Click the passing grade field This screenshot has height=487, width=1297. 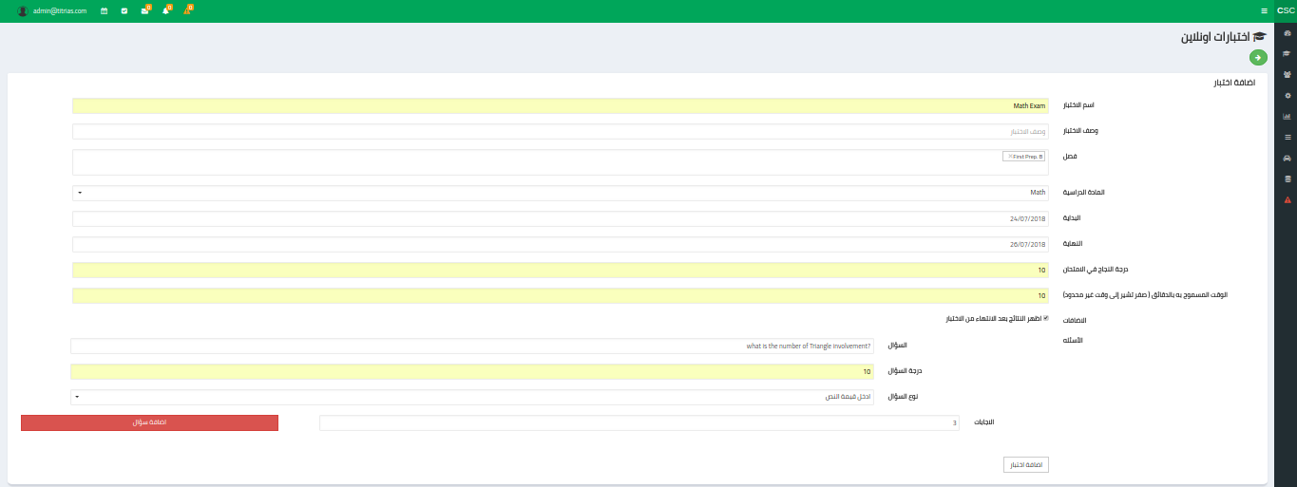coord(561,270)
